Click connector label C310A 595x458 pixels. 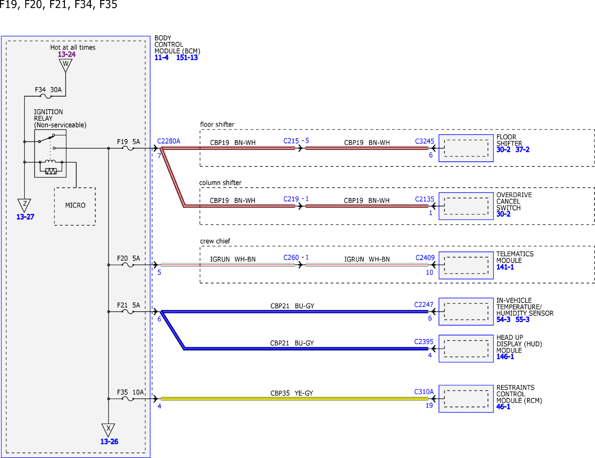pyautogui.click(x=424, y=392)
